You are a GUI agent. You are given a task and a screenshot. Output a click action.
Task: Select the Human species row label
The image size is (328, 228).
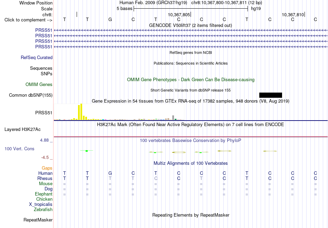click(45, 173)
